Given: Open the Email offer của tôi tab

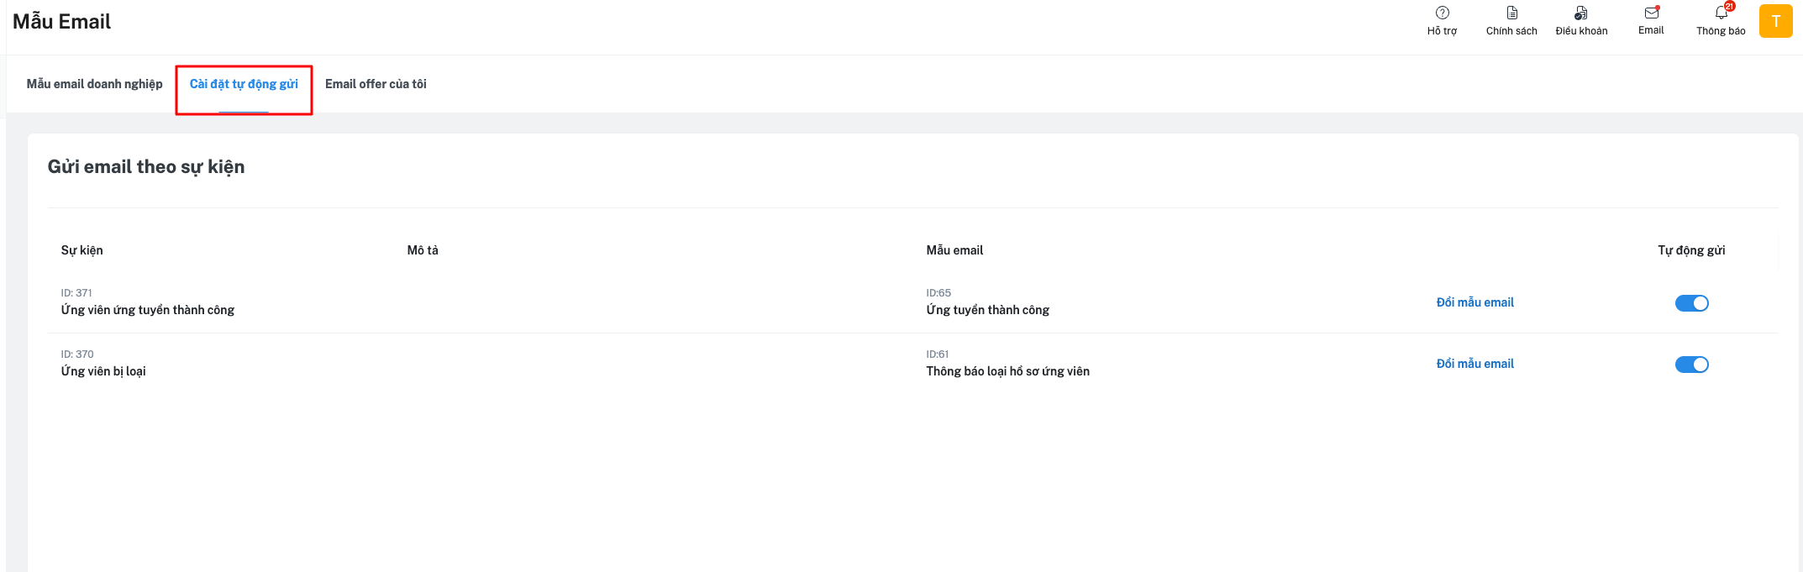Looking at the screenshot, I should pyautogui.click(x=376, y=84).
